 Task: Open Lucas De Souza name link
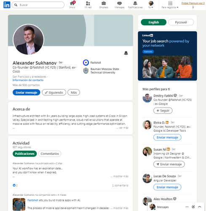click(165, 176)
